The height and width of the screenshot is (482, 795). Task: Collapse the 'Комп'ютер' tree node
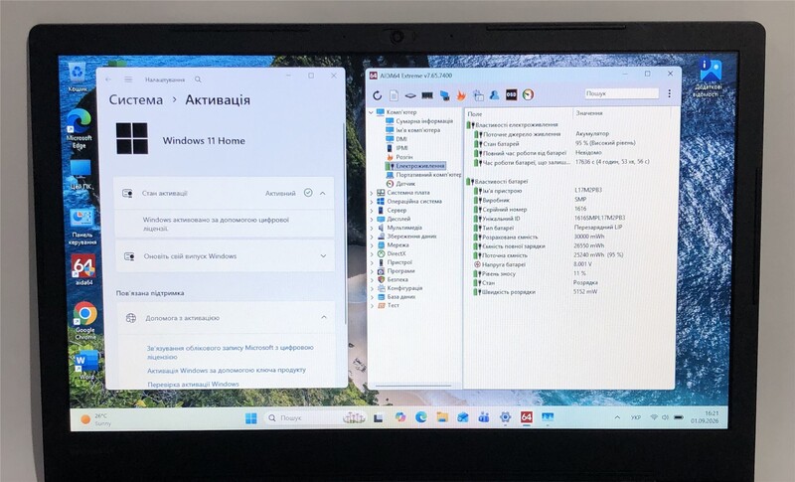click(x=371, y=112)
